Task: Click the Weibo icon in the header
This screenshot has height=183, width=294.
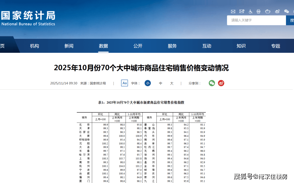Action: click(277, 11)
